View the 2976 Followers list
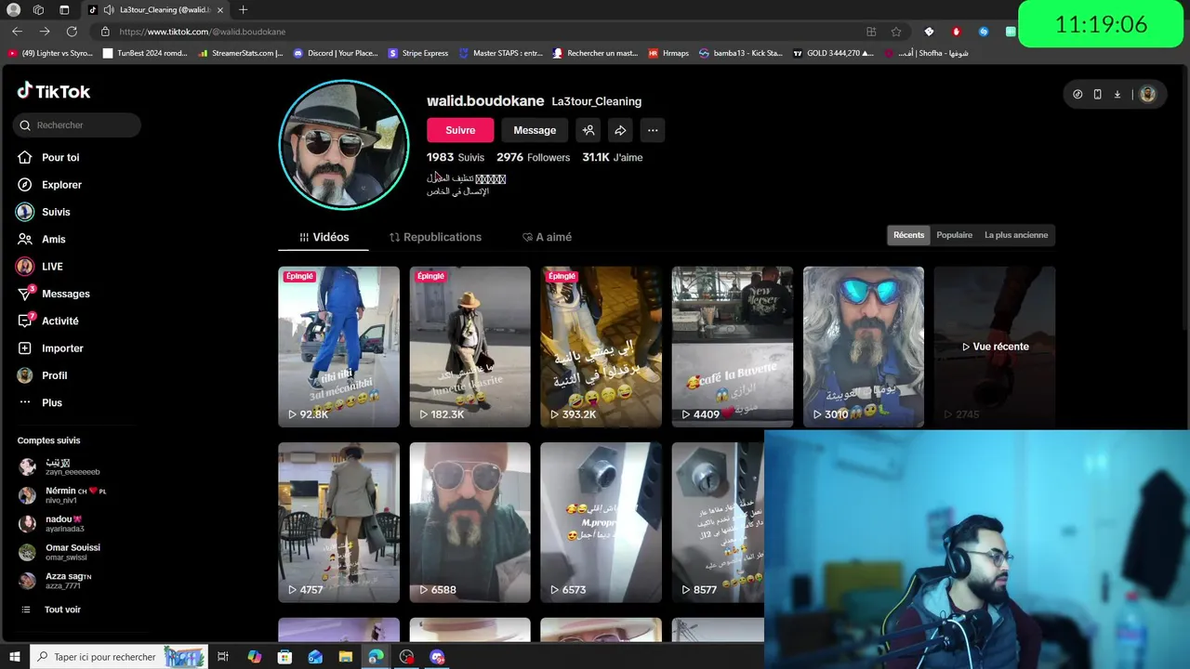Viewport: 1190px width, 669px height. coord(533,157)
